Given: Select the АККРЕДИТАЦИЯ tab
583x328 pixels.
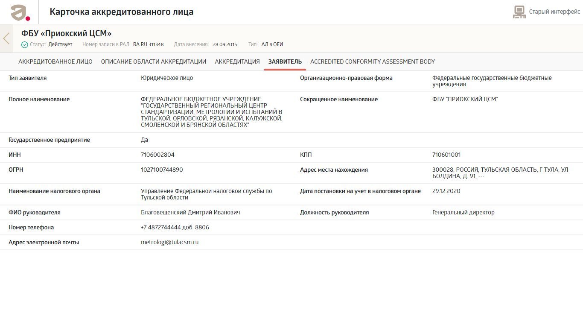Looking at the screenshot, I should coord(237,61).
